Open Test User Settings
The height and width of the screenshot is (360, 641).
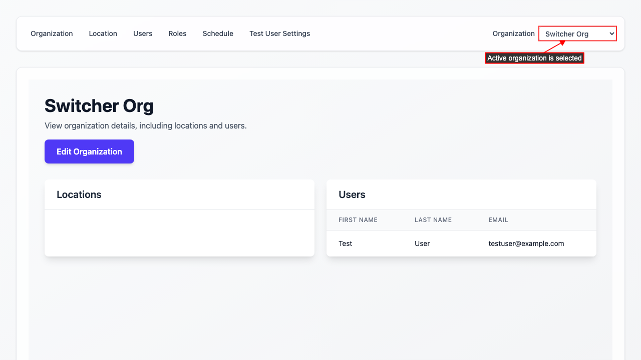point(279,33)
